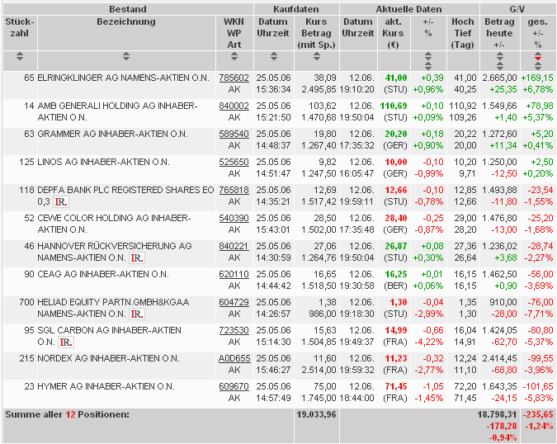Click upper sort arrows in +/- % column
Image resolution: width=557 pixels, height=444 pixels.
point(428,56)
